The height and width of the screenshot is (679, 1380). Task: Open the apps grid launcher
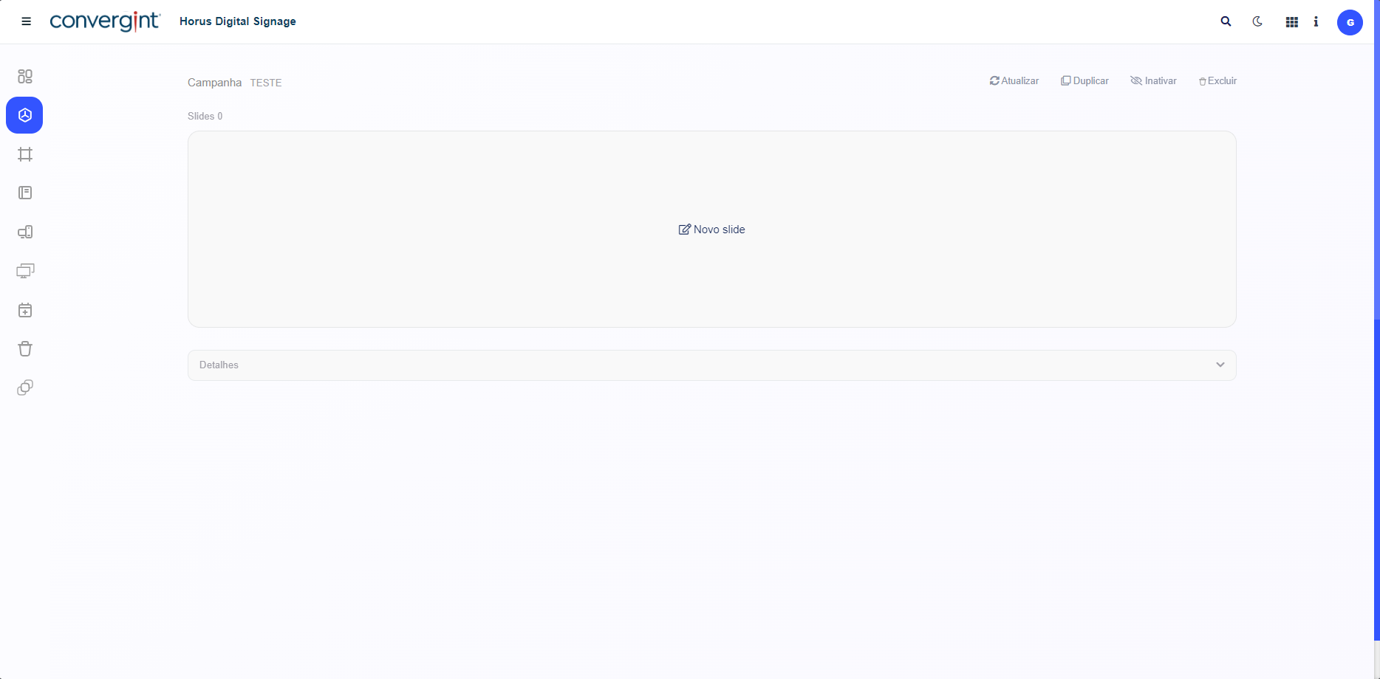point(1291,22)
